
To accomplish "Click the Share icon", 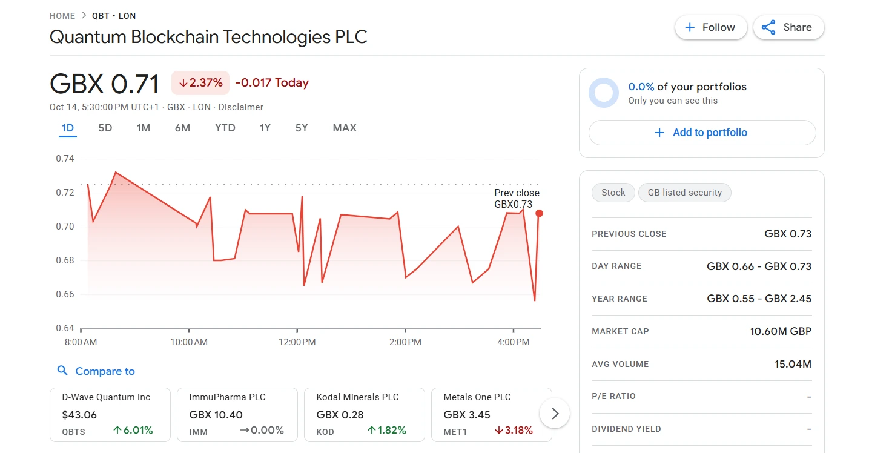I will tap(768, 27).
